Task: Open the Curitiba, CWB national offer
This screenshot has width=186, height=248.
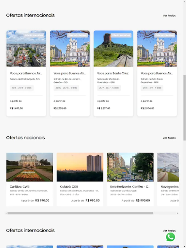Action: click(x=29, y=179)
